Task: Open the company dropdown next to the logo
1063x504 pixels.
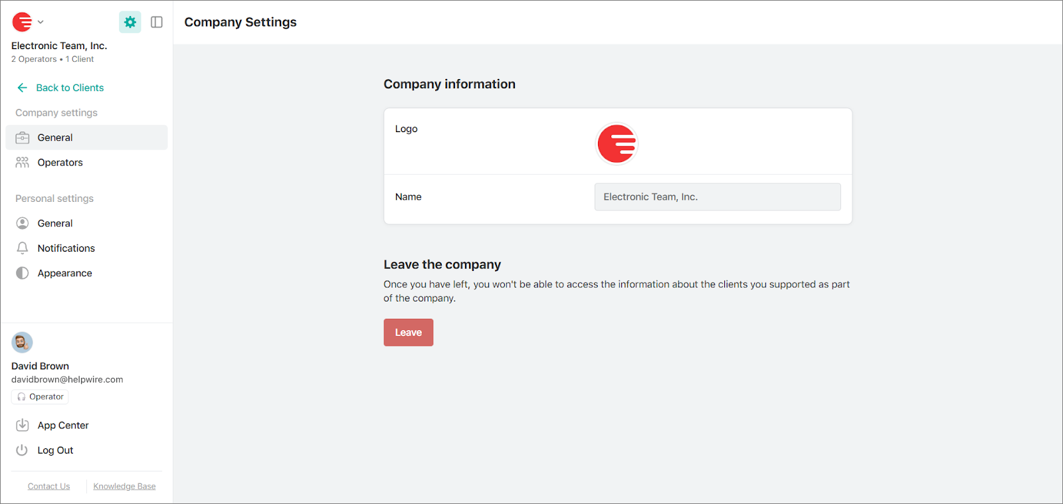Action: 39,21
